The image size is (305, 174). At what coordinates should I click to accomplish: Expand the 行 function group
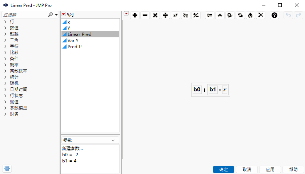click(x=5, y=22)
